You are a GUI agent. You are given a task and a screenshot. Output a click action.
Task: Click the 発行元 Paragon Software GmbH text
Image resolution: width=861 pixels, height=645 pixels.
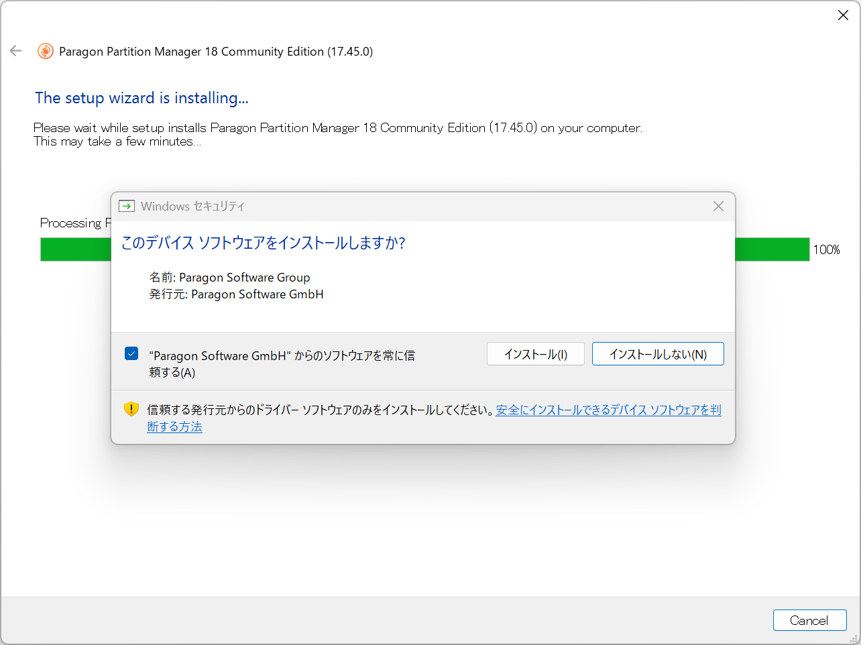[237, 294]
